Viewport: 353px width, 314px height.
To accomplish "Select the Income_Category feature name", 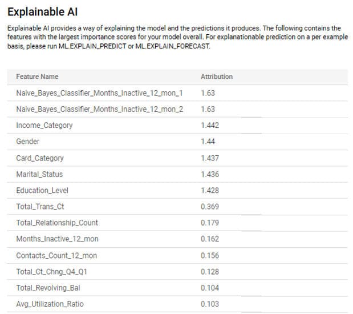I will [x=44, y=126].
